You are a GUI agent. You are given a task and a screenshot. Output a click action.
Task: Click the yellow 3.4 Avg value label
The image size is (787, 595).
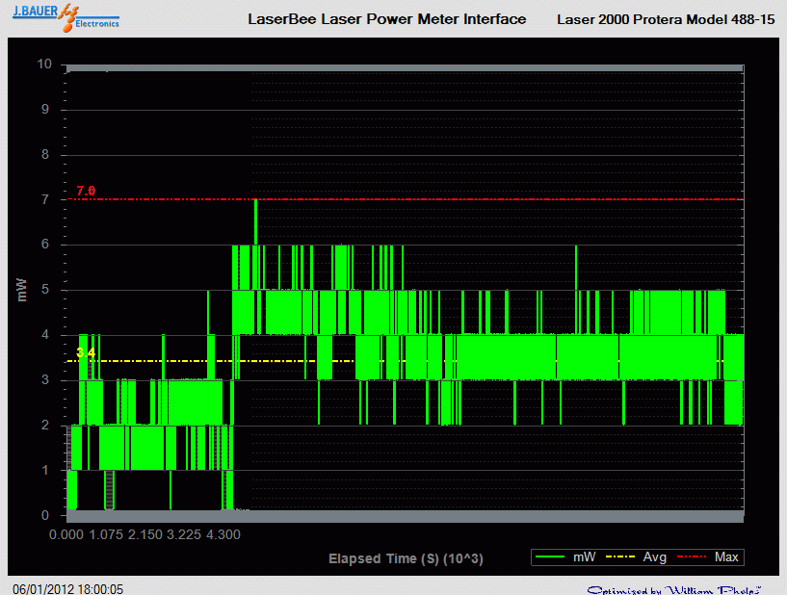(84, 353)
